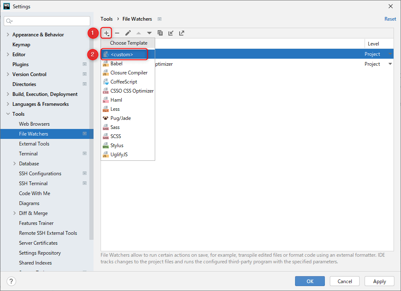Expand the Diff & Merge node
The image size is (401, 291).
[x=14, y=213]
